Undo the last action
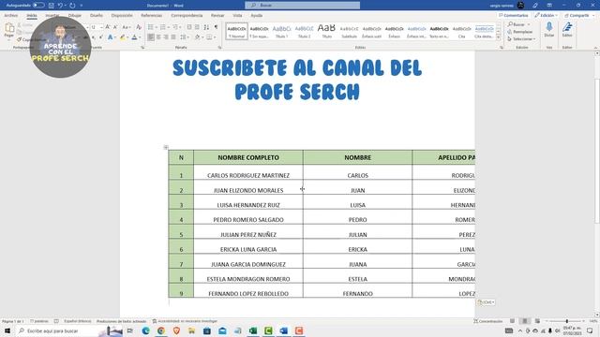The width and height of the screenshot is (600, 337). pyautogui.click(x=60, y=6)
